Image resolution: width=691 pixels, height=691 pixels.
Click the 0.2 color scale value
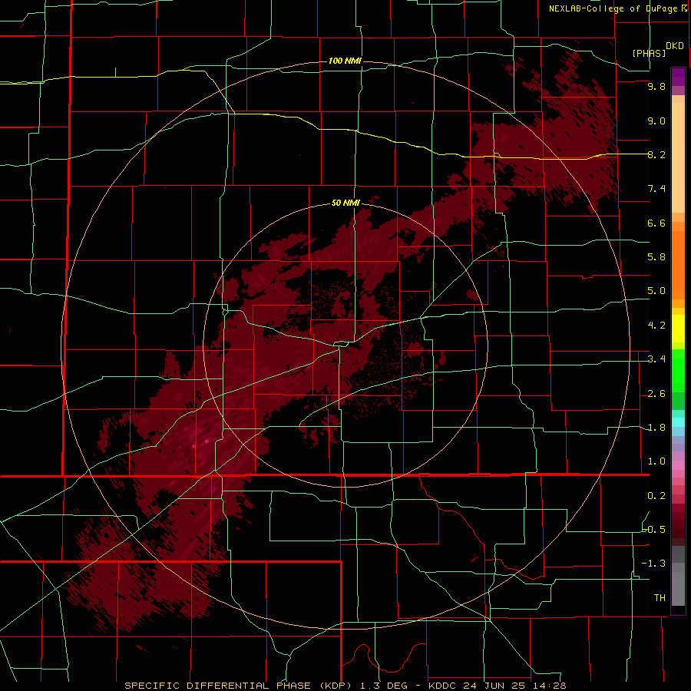point(656,496)
